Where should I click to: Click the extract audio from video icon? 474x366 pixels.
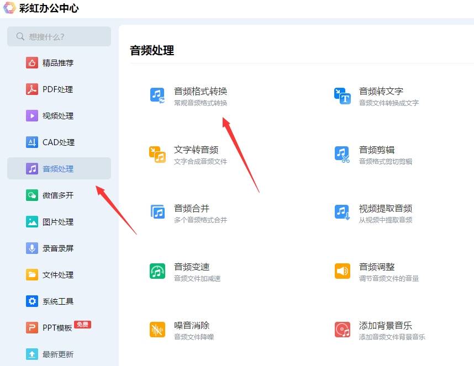[x=343, y=213]
